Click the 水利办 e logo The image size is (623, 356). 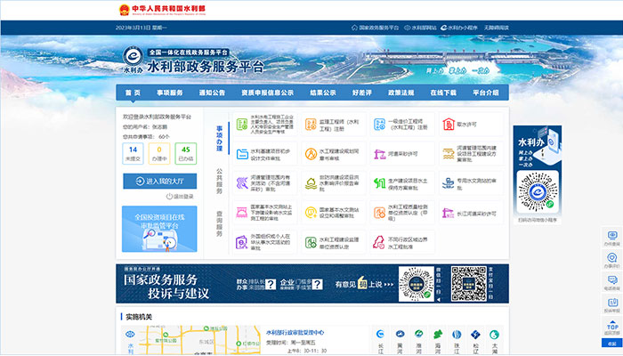pyautogui.click(x=133, y=60)
